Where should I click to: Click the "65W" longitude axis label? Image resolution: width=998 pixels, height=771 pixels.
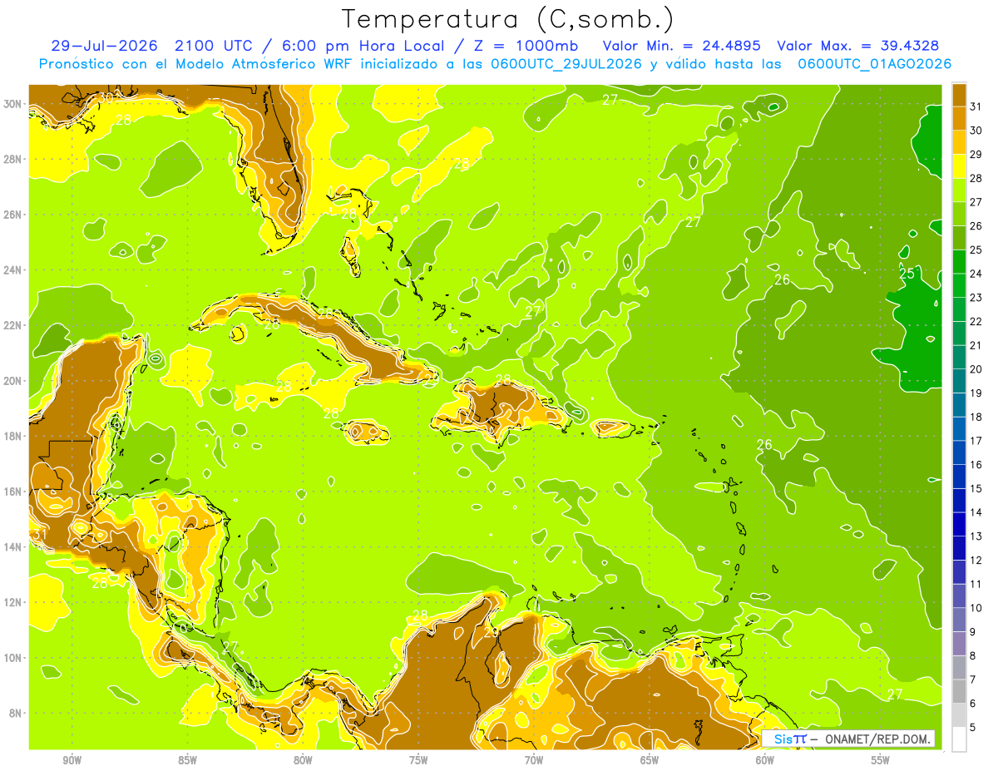click(650, 760)
